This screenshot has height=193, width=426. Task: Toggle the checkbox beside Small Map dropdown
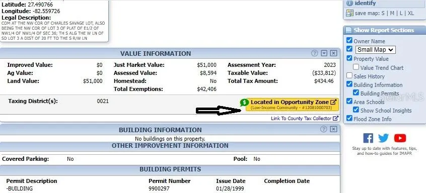click(x=349, y=49)
